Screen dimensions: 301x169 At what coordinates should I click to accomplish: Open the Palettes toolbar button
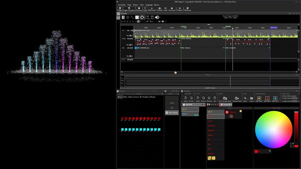click(x=180, y=9)
